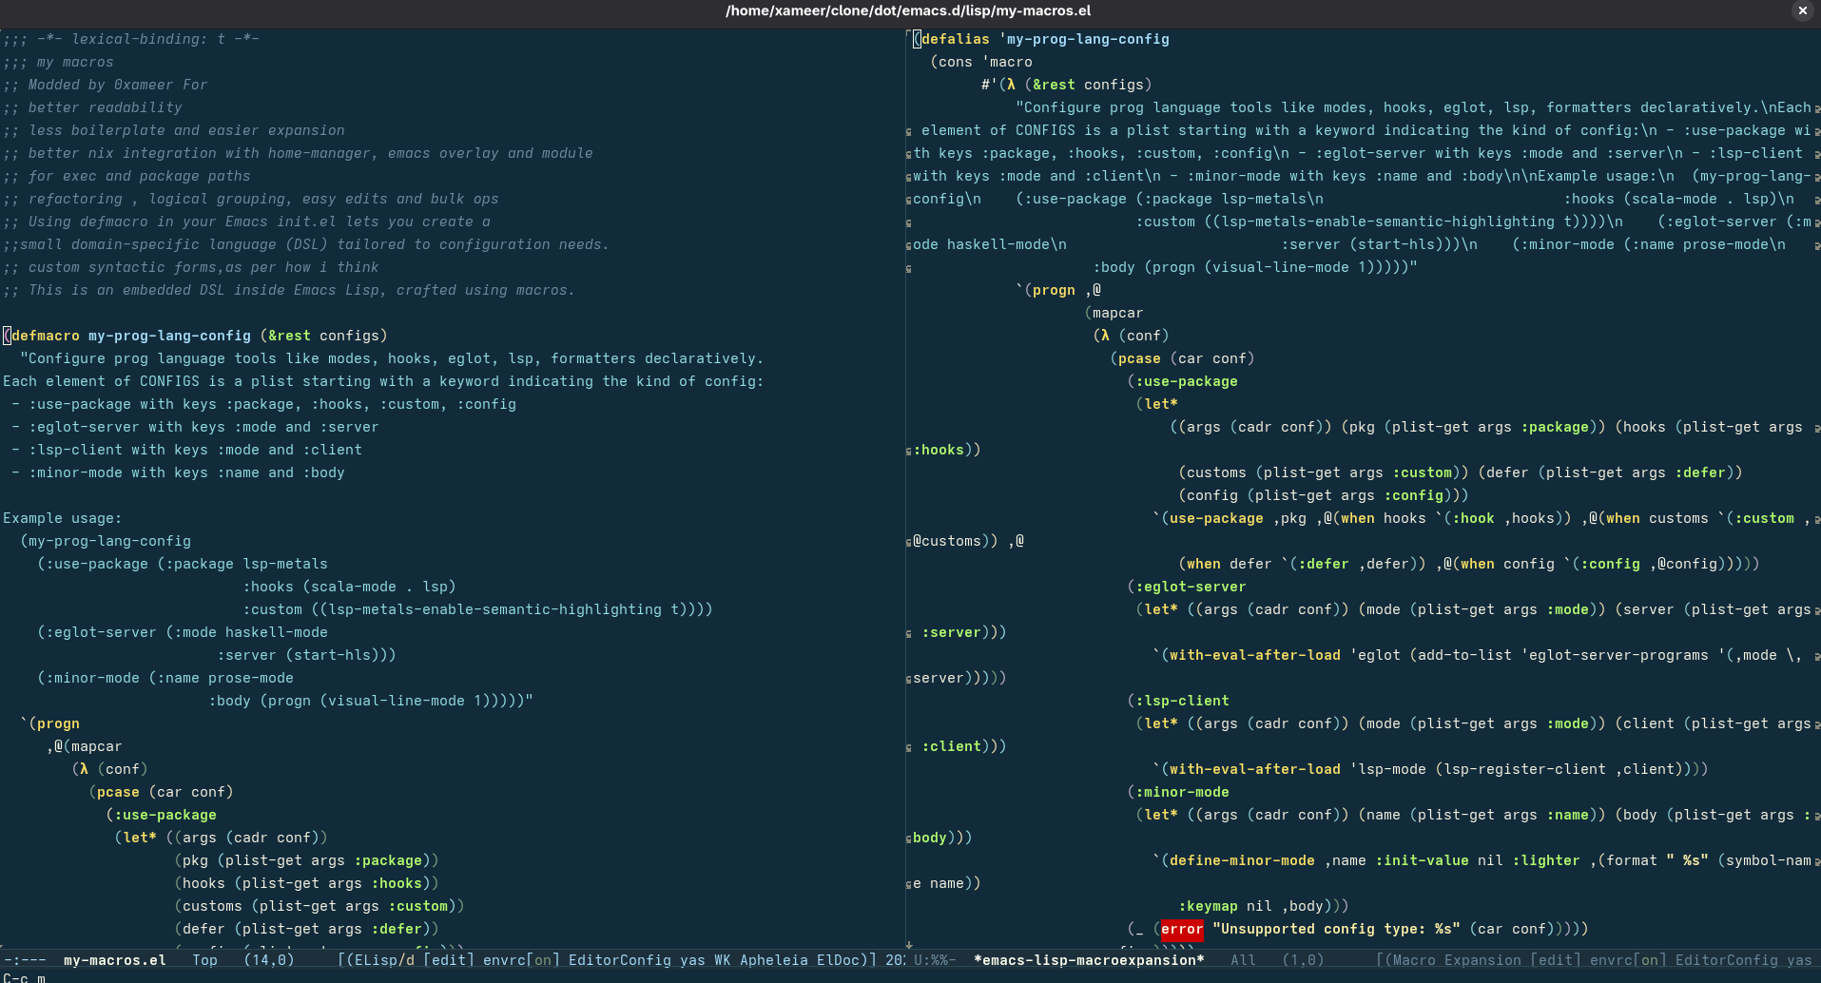Click the WK which-key mode indicator
Screen dimensions: 1821x983
723,960
